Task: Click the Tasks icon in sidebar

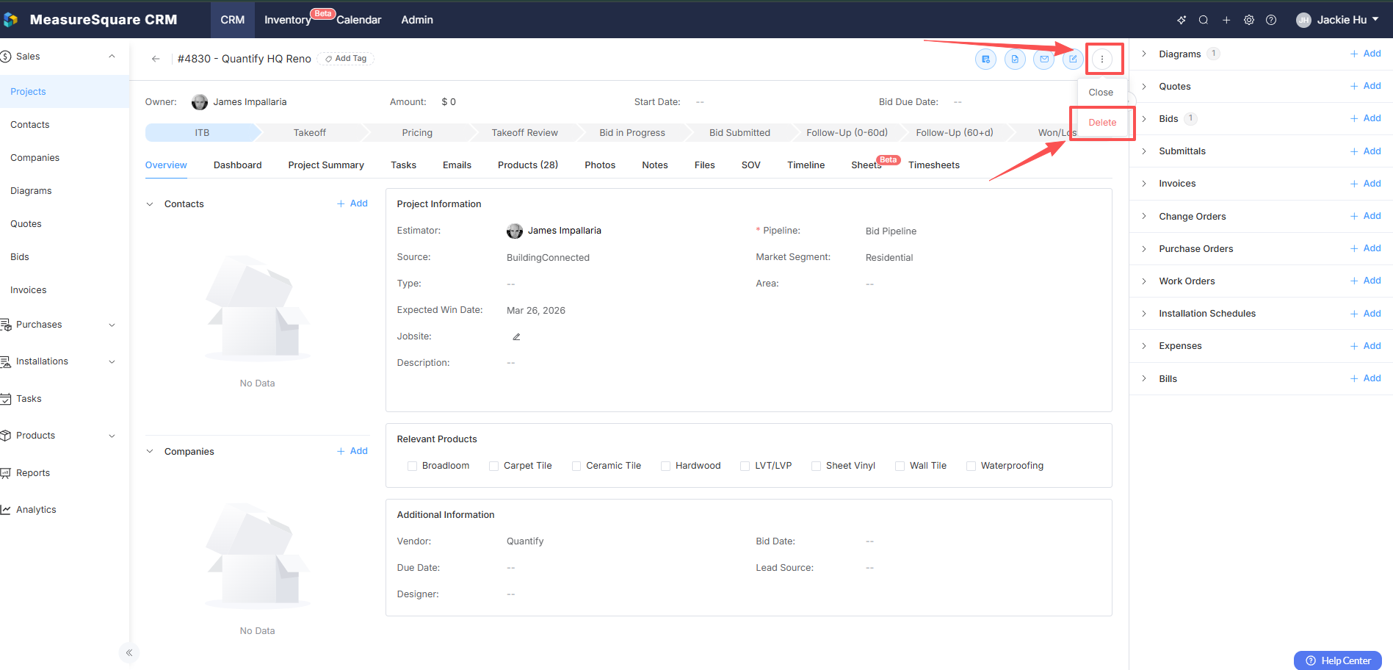Action: [x=6, y=399]
